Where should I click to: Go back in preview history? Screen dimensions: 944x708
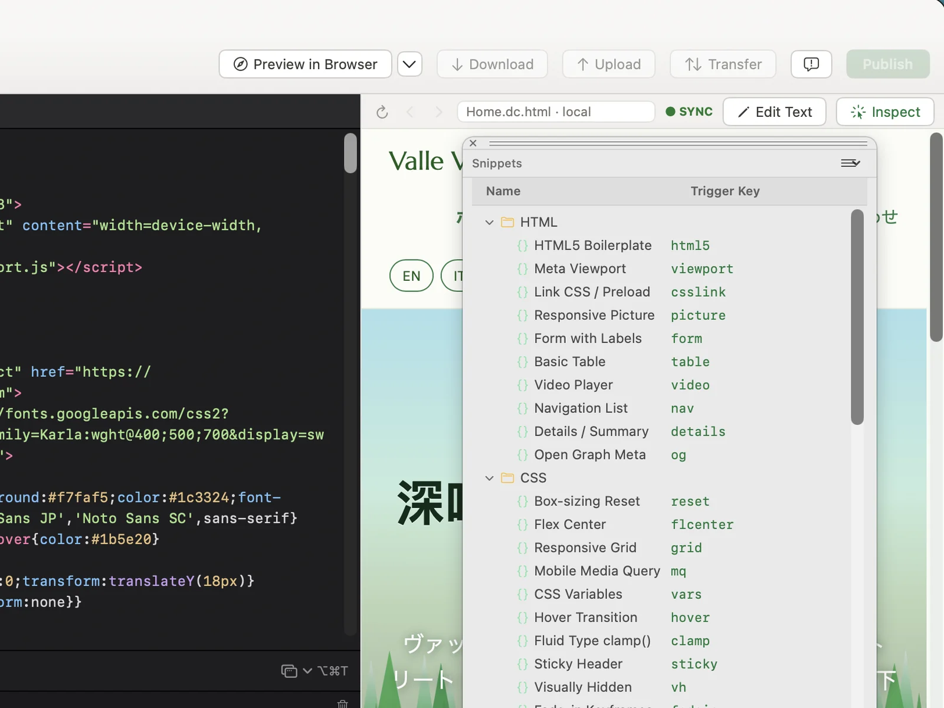click(411, 112)
